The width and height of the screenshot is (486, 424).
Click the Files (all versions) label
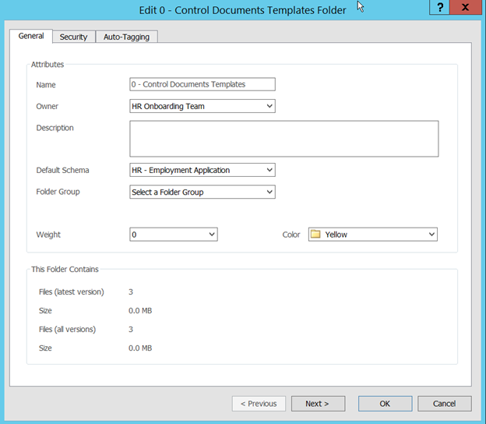pos(67,330)
